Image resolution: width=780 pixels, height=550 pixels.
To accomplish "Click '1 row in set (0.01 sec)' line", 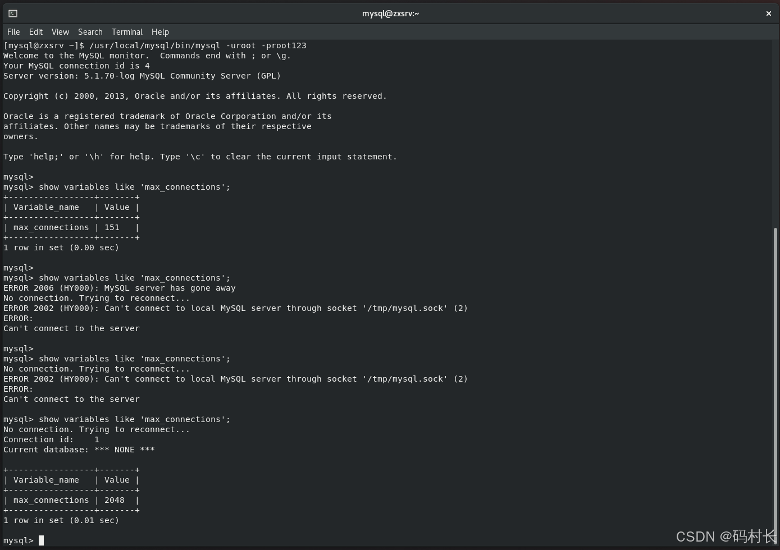I will point(61,520).
